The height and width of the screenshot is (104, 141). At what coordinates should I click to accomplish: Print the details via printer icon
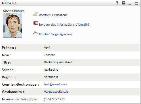(123, 3)
